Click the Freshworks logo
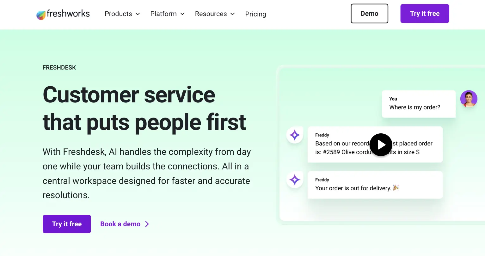Image resolution: width=485 pixels, height=256 pixels. (x=63, y=14)
